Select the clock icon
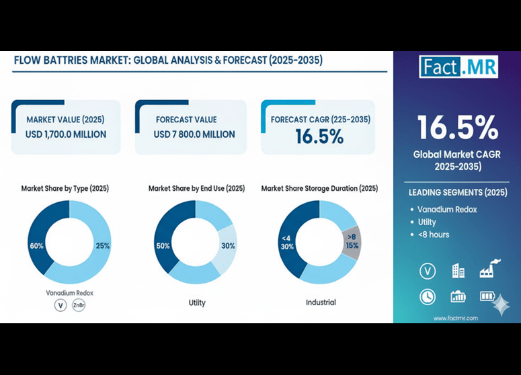The width and height of the screenshot is (521, 375). pos(427,296)
